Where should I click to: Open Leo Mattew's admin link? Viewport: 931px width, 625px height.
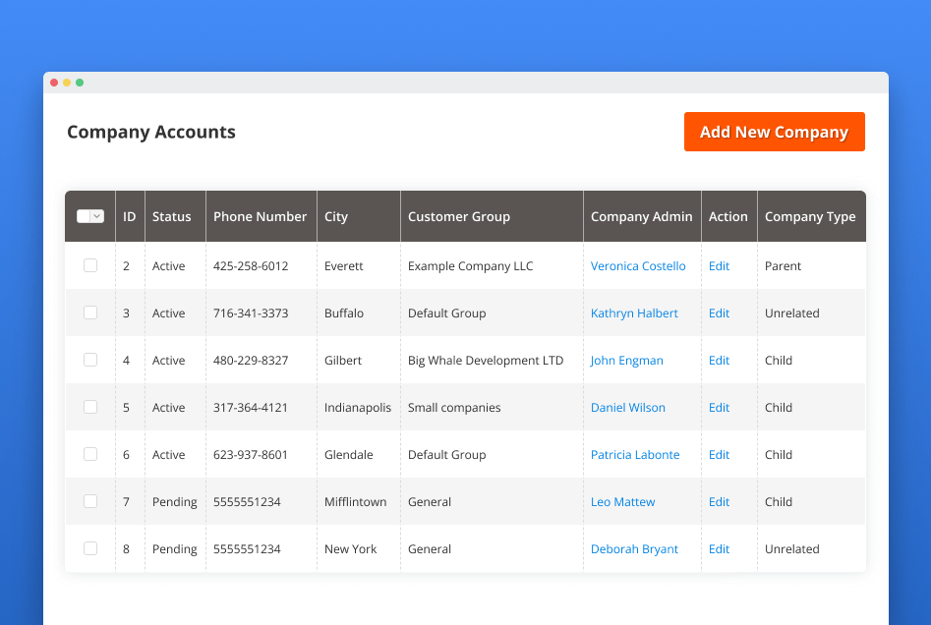622,501
